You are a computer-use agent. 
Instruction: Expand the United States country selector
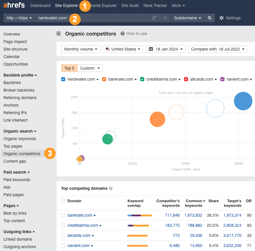(x=123, y=49)
